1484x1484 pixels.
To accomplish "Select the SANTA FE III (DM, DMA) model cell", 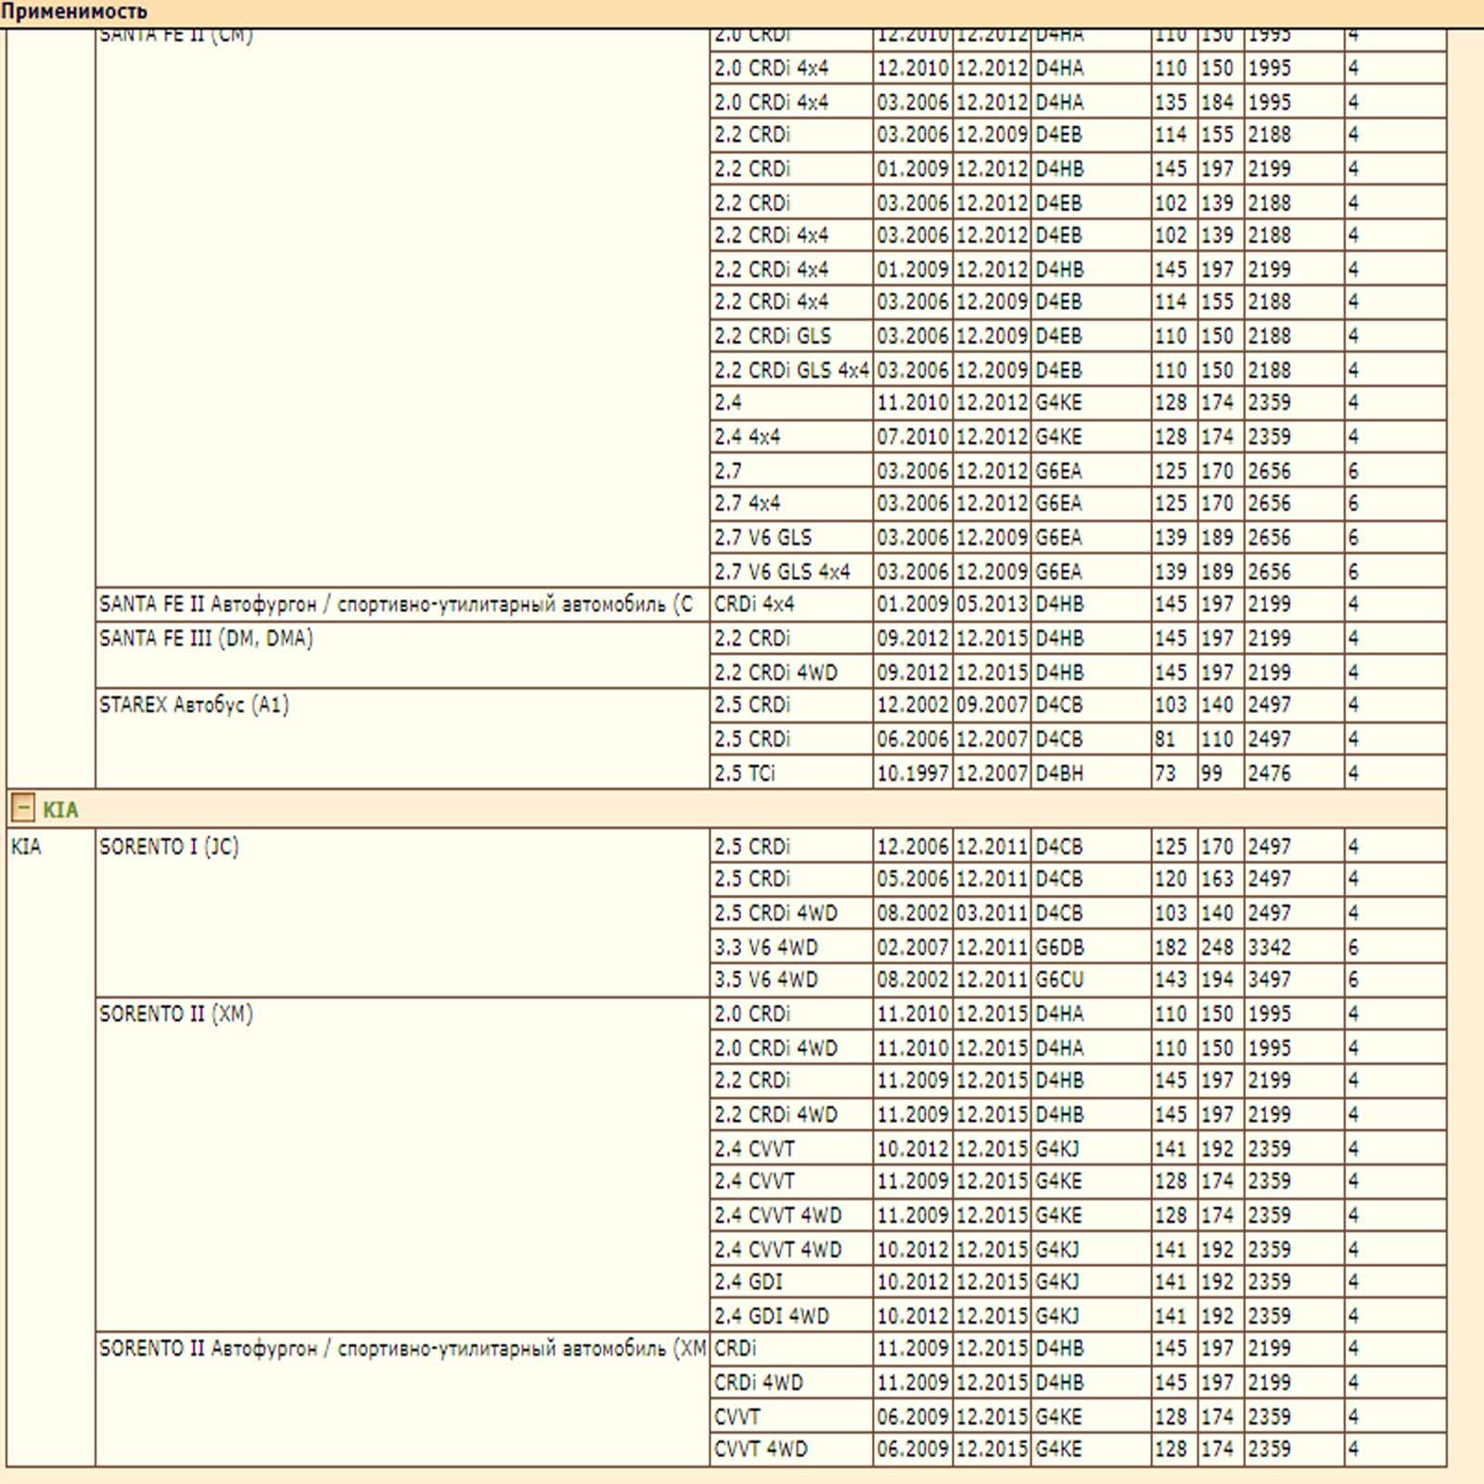I will click(206, 638).
